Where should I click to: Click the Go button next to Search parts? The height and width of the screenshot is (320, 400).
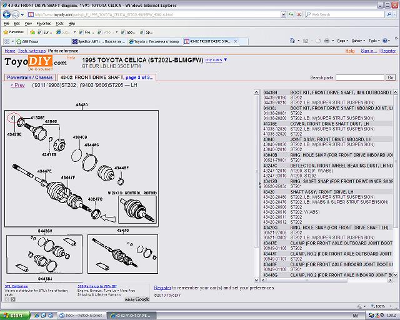pyautogui.click(x=391, y=77)
